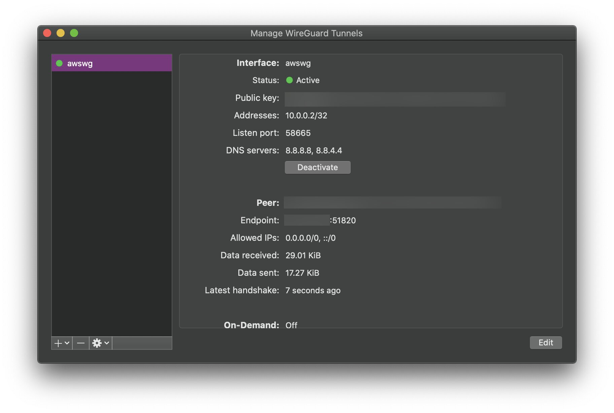Click the minus icon to remove the tunnel

[81, 343]
